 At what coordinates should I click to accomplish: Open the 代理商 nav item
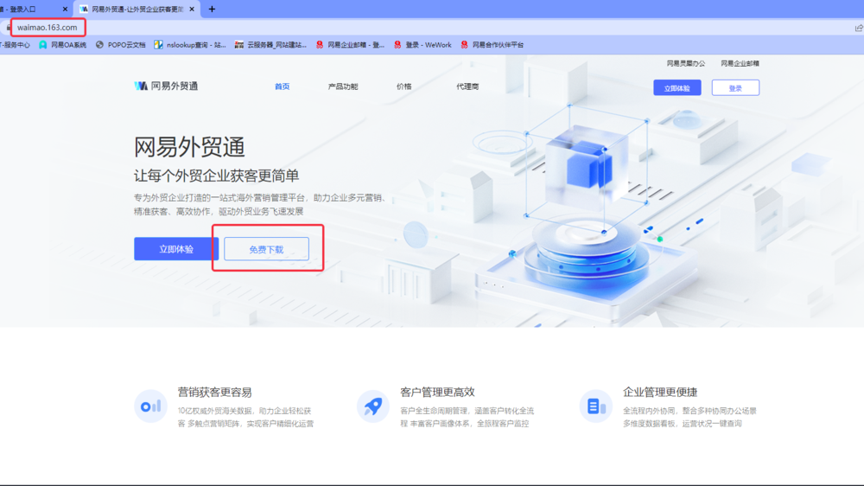click(467, 86)
